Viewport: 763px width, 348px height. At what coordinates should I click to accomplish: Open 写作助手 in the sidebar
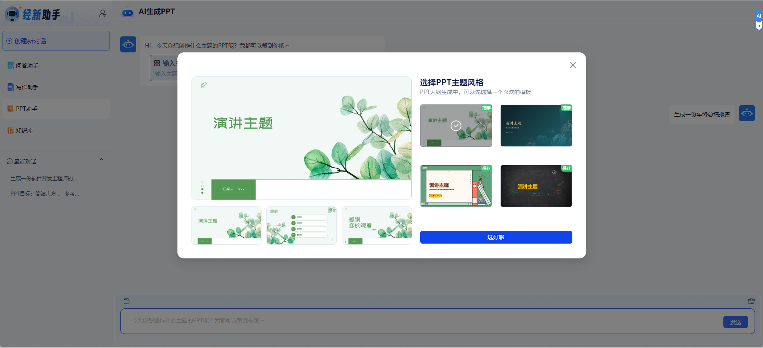[56, 87]
